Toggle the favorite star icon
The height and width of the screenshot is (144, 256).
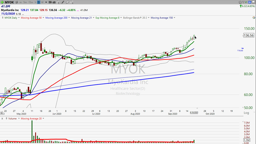pos(240,2)
